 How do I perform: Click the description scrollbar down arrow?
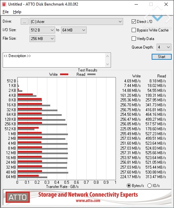click(x=107, y=64)
